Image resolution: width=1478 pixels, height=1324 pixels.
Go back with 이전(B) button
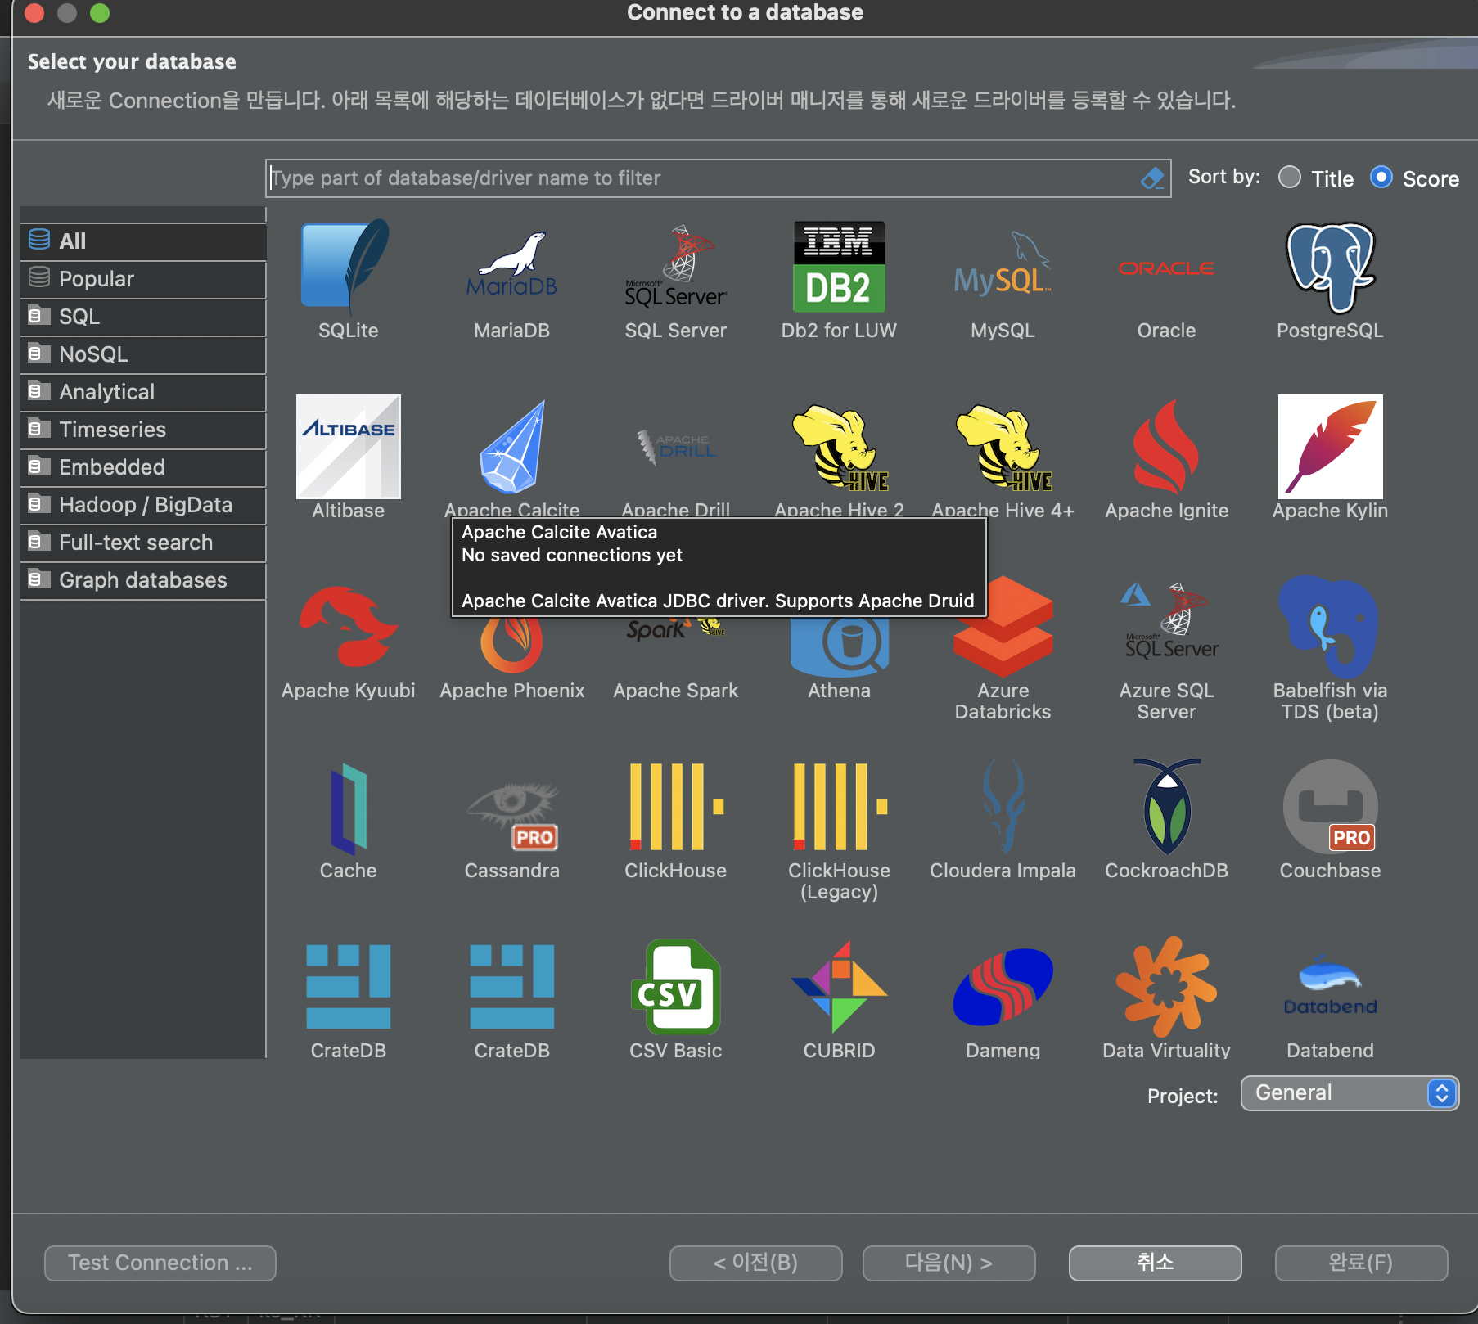tap(756, 1263)
